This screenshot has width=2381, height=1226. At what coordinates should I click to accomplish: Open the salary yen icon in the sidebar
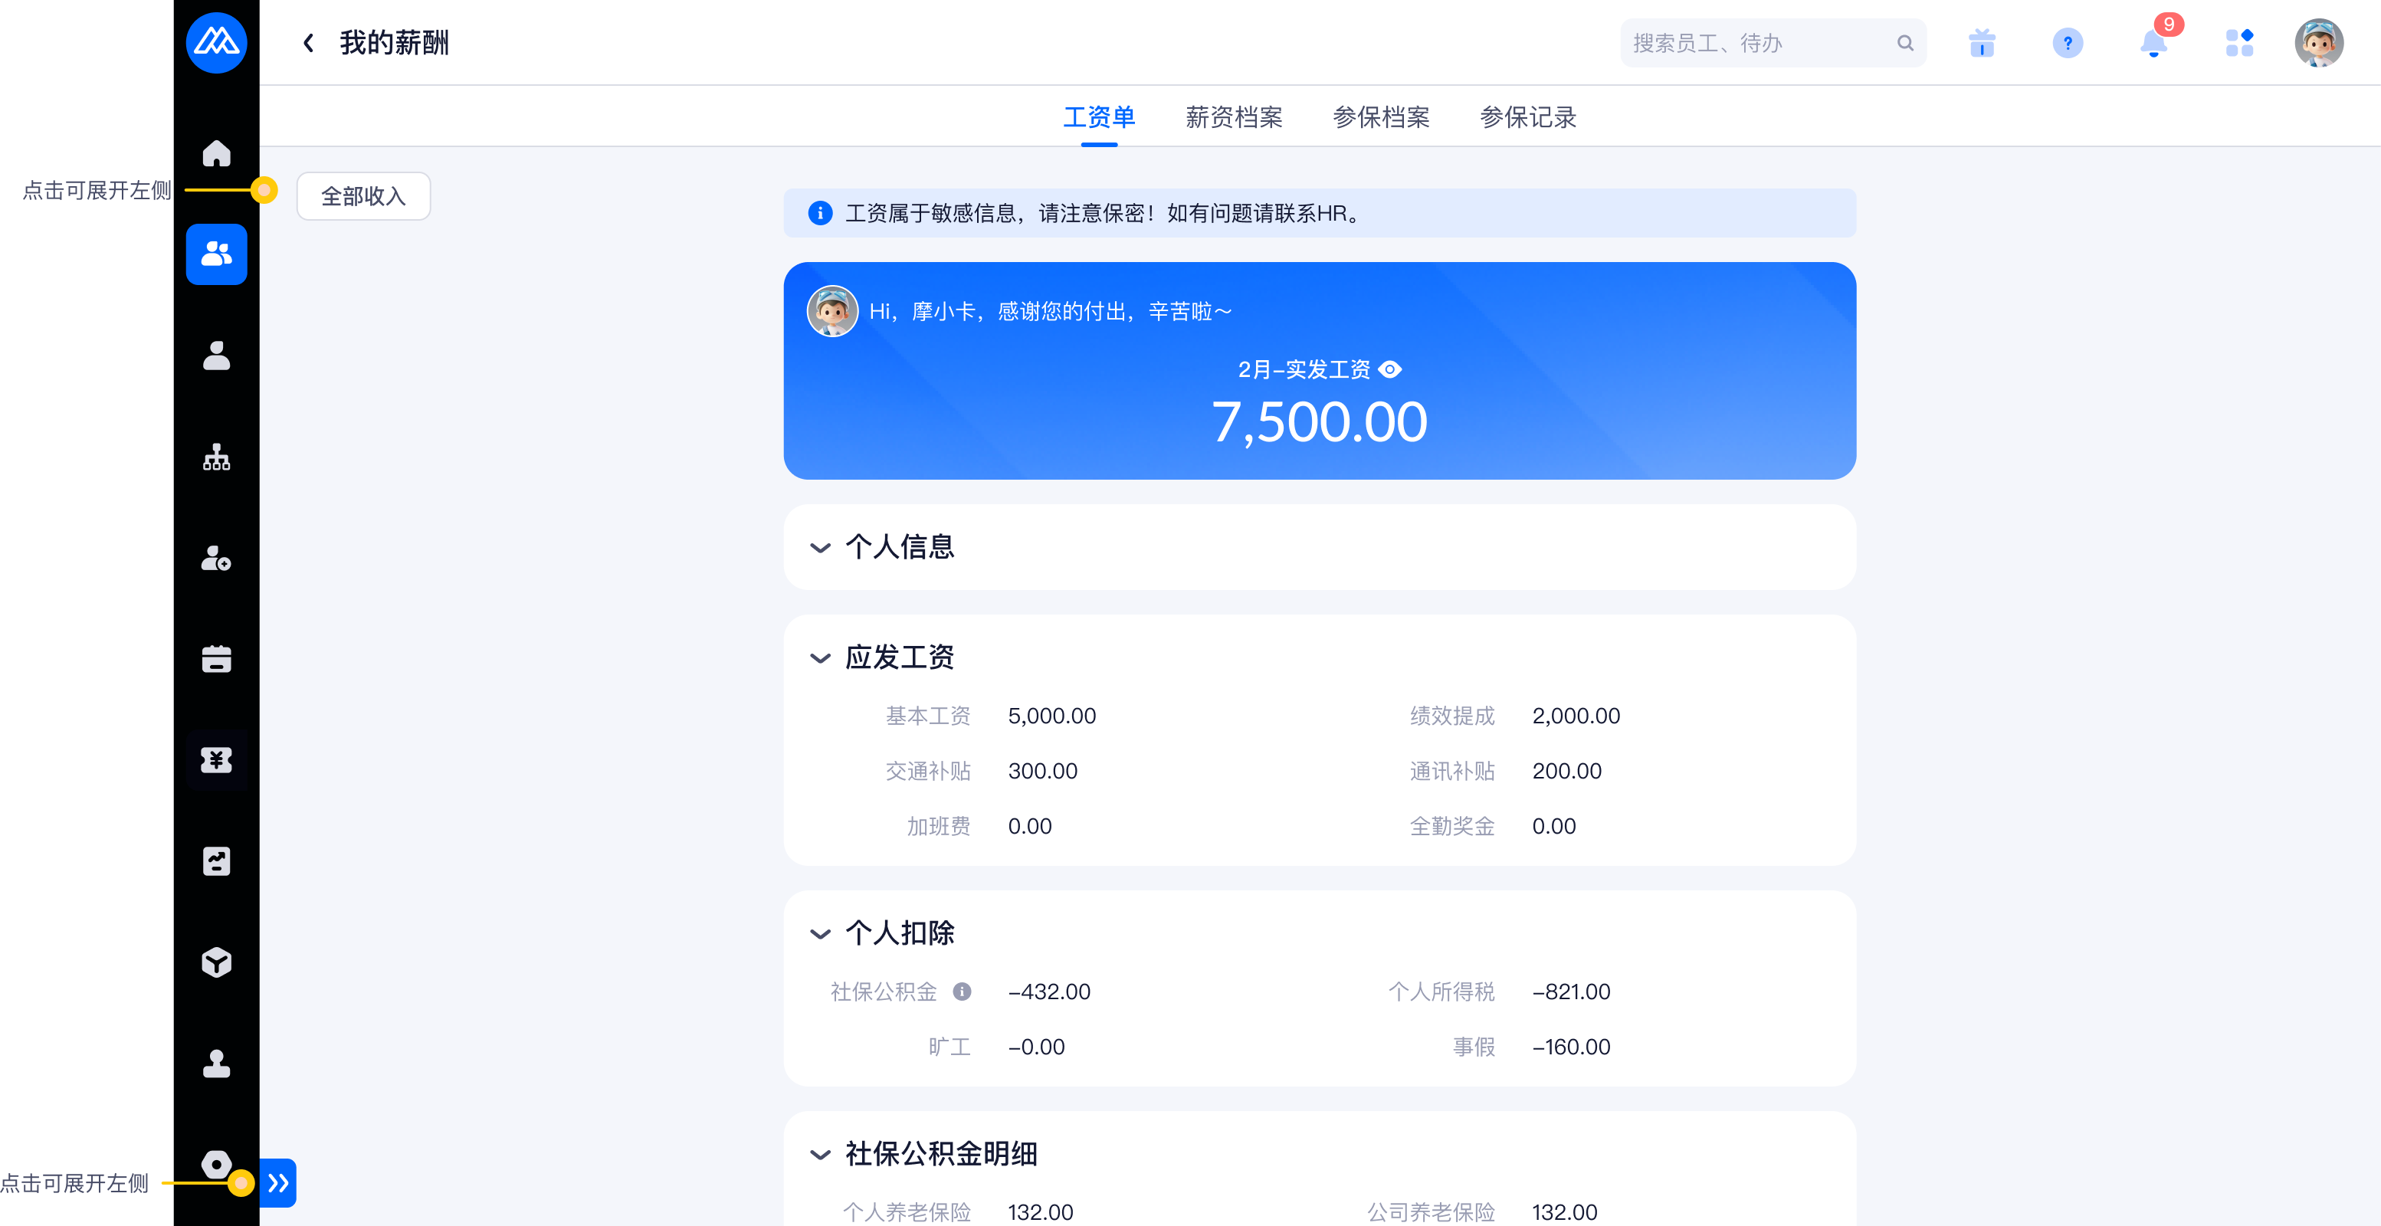(216, 759)
